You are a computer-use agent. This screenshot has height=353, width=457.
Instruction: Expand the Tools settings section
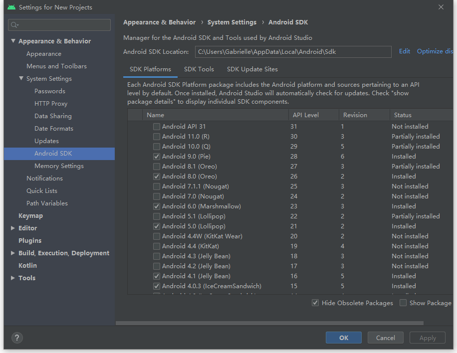pos(13,278)
